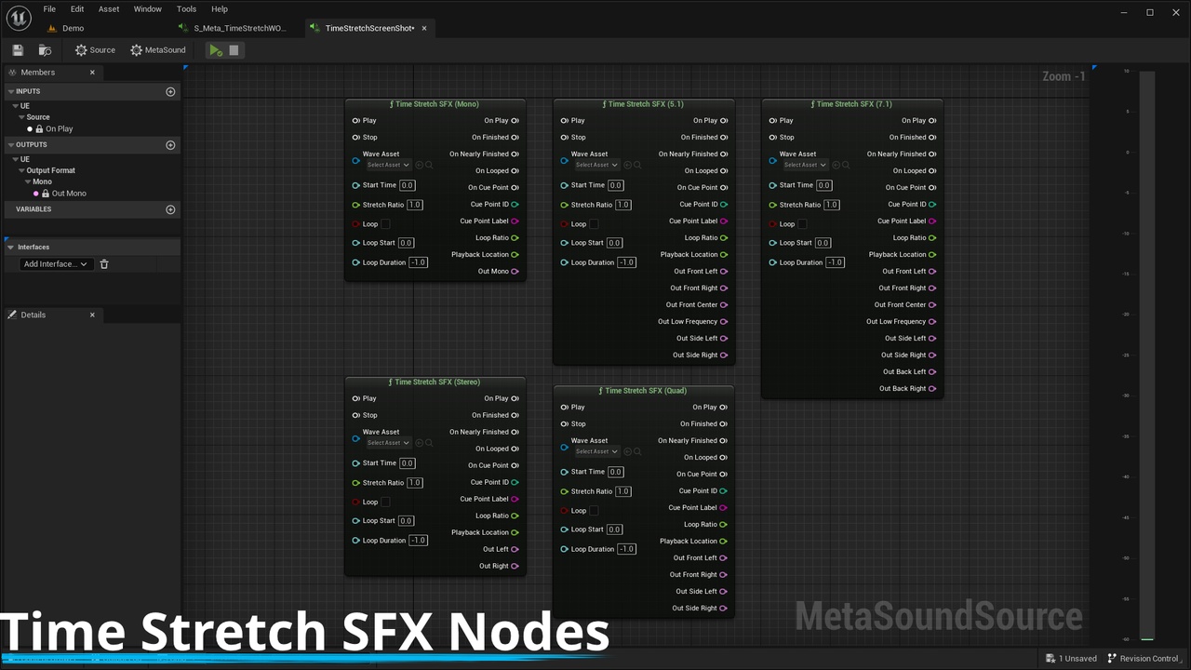
Task: Open the Select Asset dropdown on the 7.1 node
Action: (x=804, y=165)
